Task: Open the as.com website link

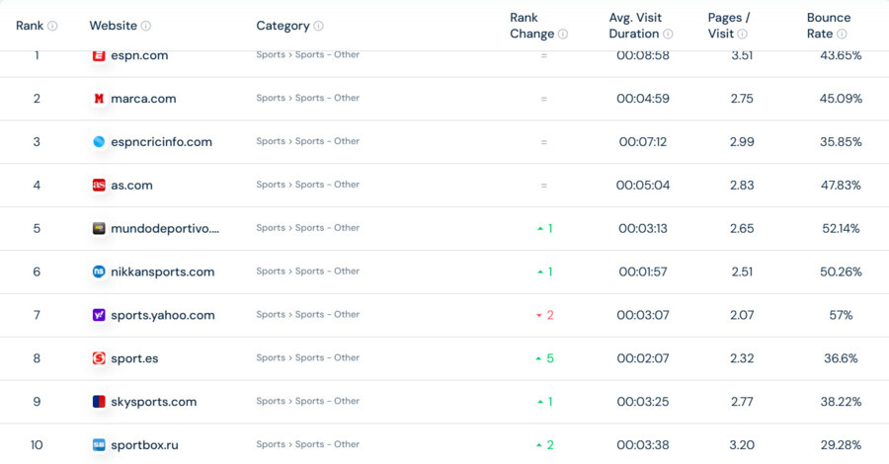Action: pos(131,186)
